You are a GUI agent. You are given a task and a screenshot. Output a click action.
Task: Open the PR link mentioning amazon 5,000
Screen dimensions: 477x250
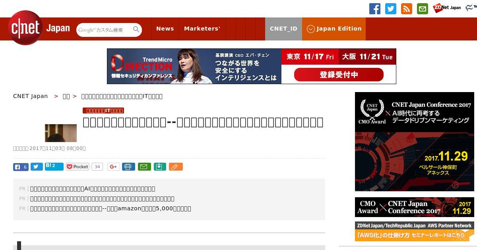coord(111,209)
